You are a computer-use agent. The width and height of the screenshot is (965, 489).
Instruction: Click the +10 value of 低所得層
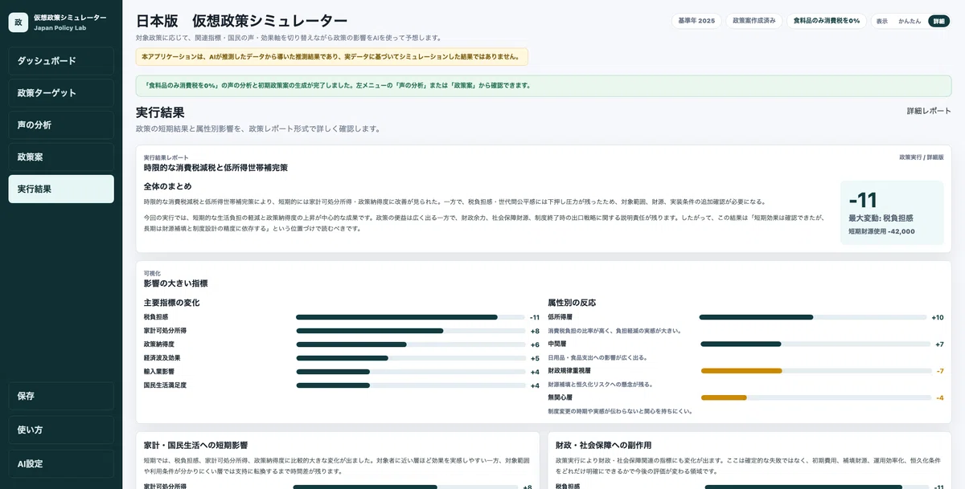coord(938,317)
